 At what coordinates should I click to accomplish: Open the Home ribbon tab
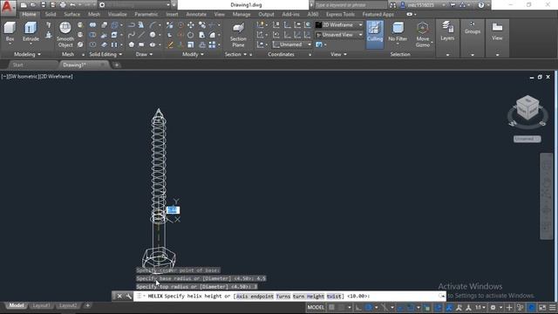(x=29, y=14)
